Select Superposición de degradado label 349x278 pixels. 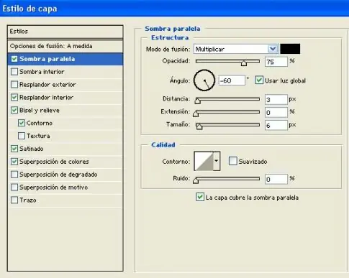[x=58, y=175]
